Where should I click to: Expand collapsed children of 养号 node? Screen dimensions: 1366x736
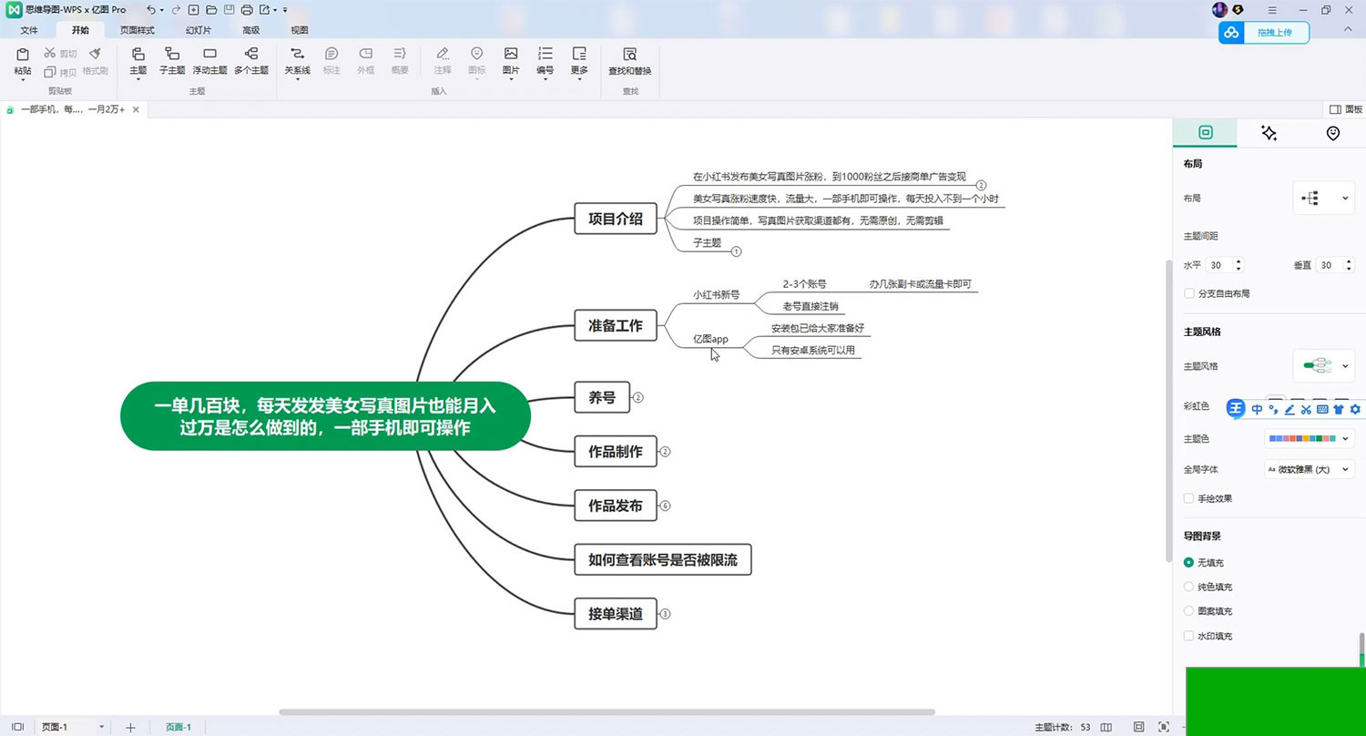(637, 397)
